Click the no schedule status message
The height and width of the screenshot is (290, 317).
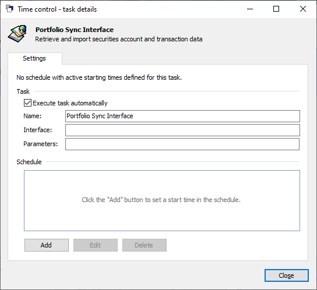pyautogui.click(x=99, y=77)
